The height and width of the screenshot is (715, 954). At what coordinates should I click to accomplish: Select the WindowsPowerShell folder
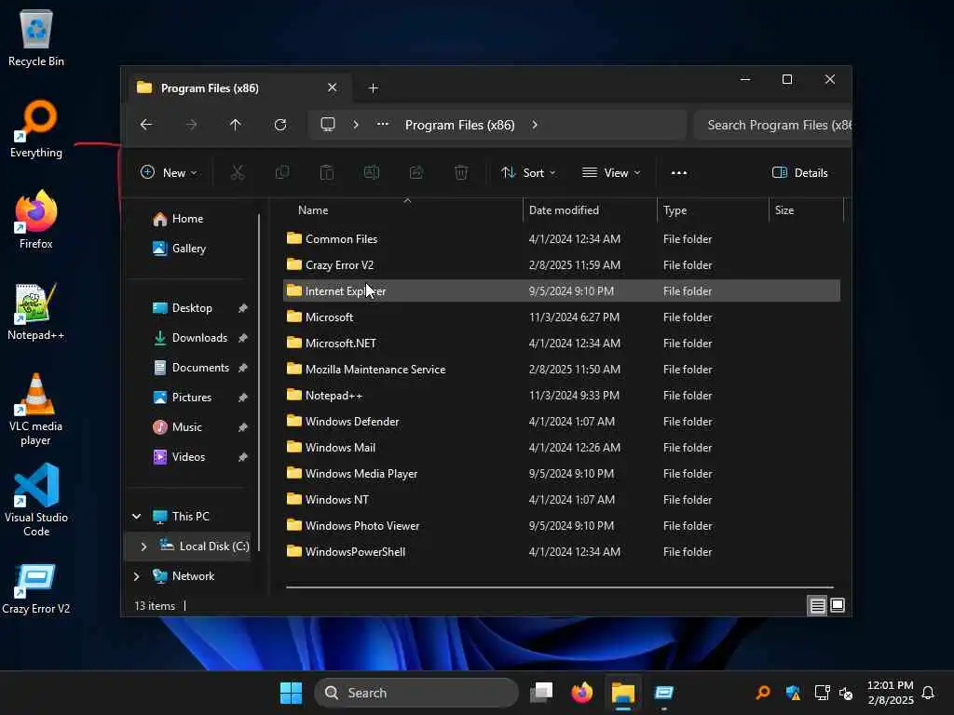coord(561,552)
